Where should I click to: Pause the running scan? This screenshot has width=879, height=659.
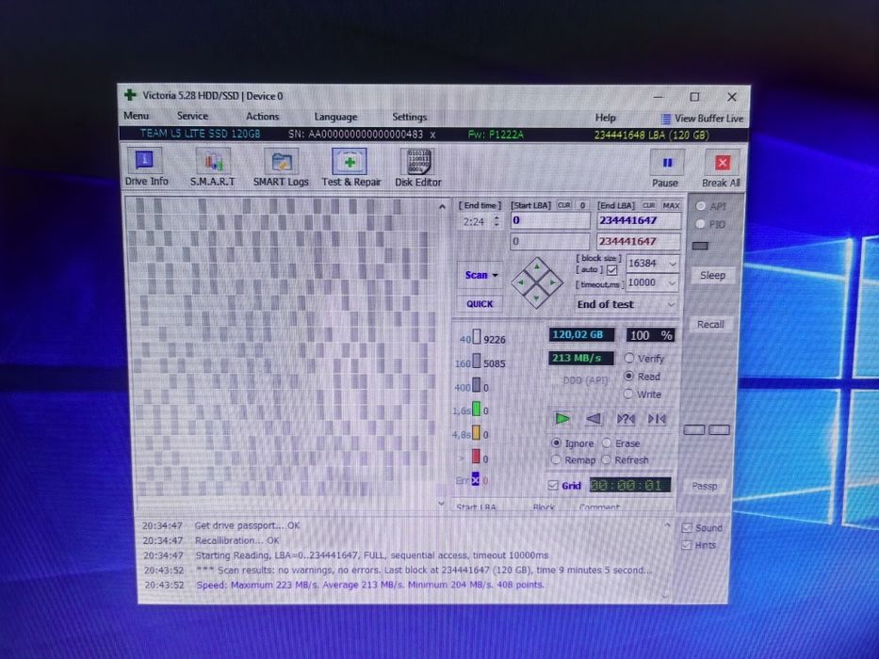665,169
